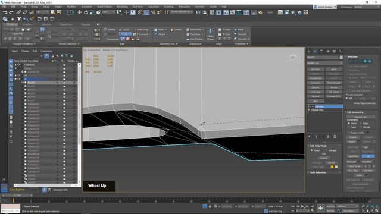The height and width of the screenshot is (214, 381).
Task: Click the object color swatch beside name field
Action: [341, 58]
